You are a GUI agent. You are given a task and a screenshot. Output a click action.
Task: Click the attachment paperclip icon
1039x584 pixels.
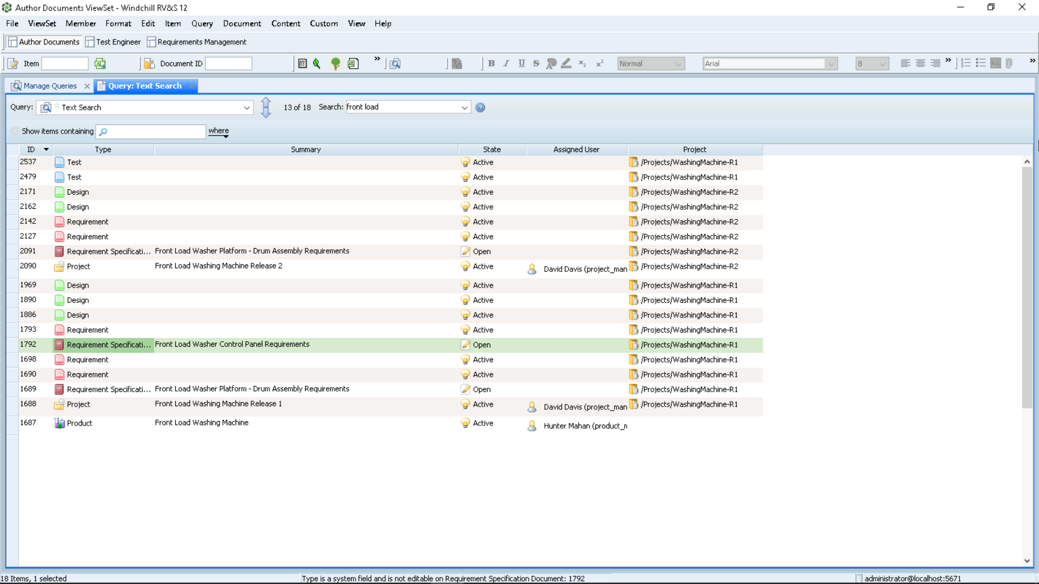1009,63
